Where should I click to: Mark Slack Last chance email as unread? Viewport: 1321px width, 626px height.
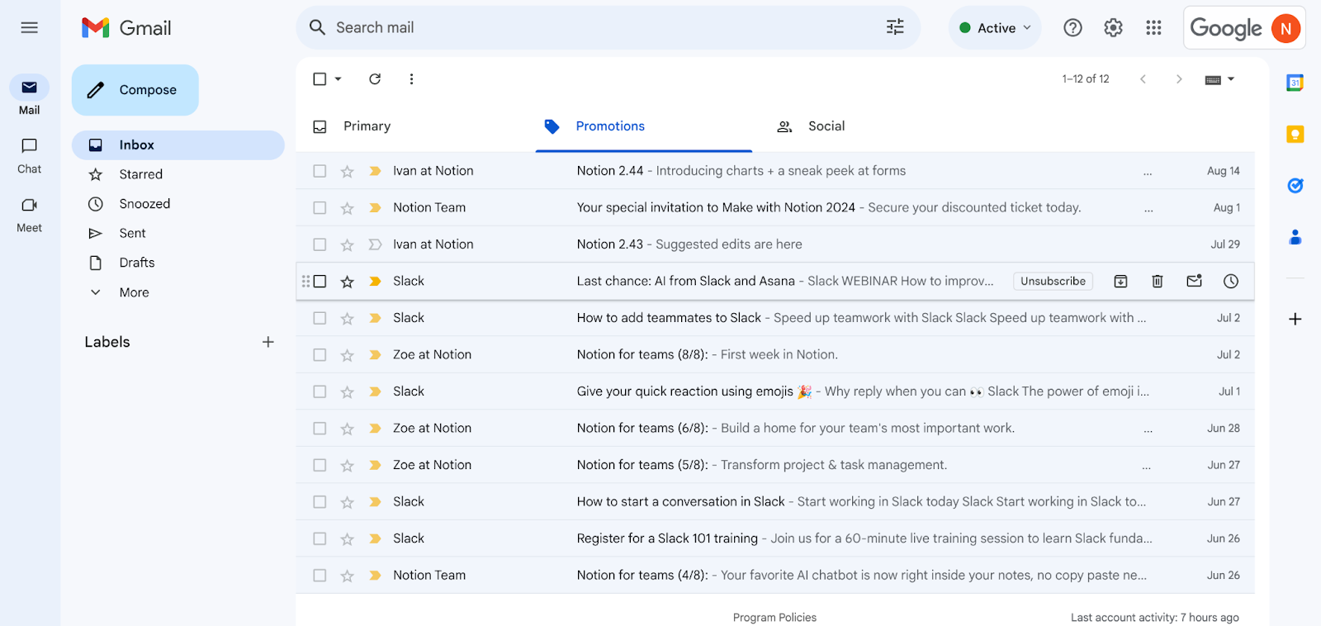(1194, 282)
